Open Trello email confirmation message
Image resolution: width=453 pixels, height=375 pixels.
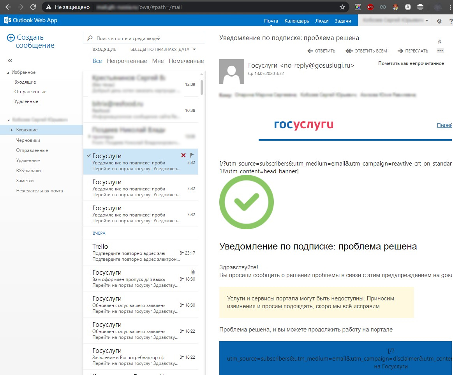coord(141,253)
